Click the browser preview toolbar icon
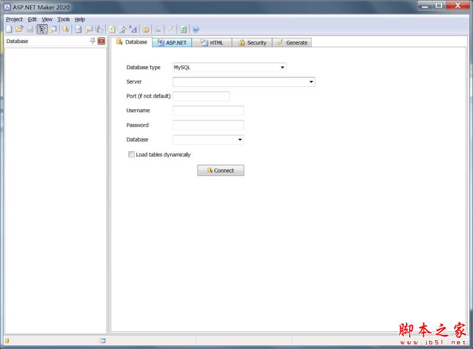 [182, 28]
